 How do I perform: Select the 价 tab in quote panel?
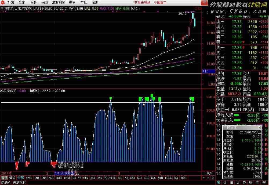(225, 183)
